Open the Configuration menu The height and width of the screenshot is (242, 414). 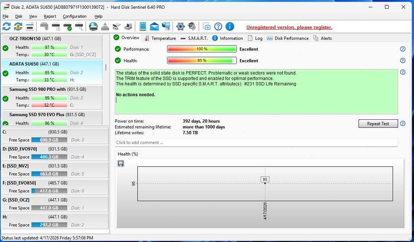point(75,17)
